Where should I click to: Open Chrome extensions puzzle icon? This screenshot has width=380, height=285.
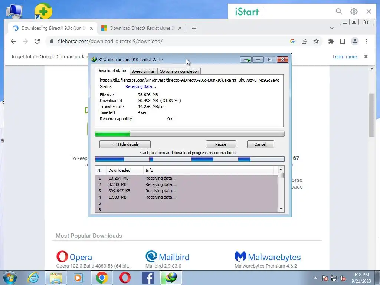(331, 41)
